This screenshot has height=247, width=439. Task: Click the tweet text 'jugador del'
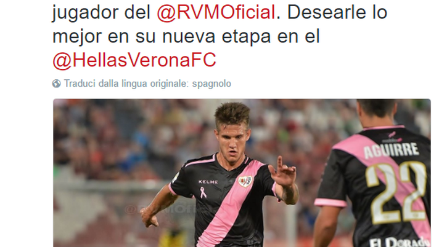[x=101, y=12]
